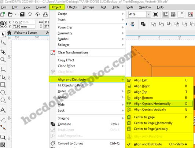The width and height of the screenshot is (195, 148).
Task: Click the cloud download import icon
Action: [30, 14]
